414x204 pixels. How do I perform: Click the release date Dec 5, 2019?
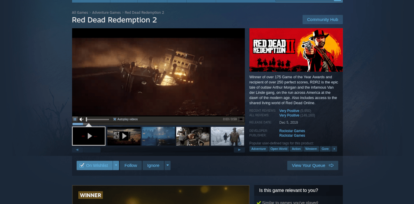(x=289, y=122)
